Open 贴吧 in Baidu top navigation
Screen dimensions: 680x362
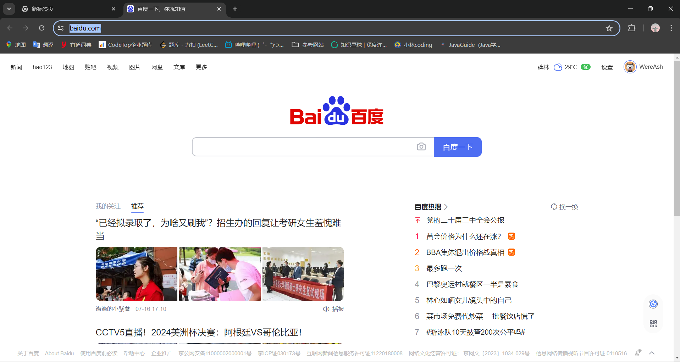point(90,67)
